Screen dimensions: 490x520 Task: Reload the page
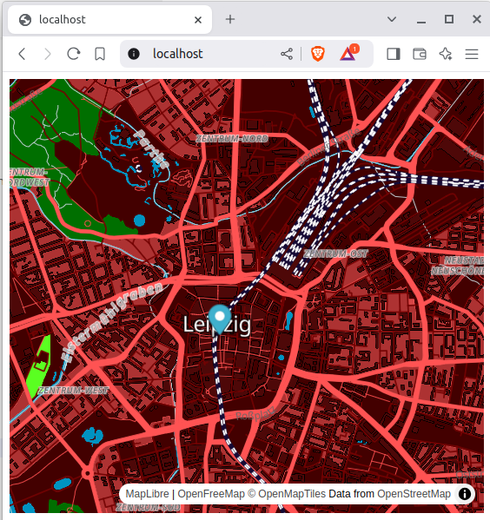(74, 54)
